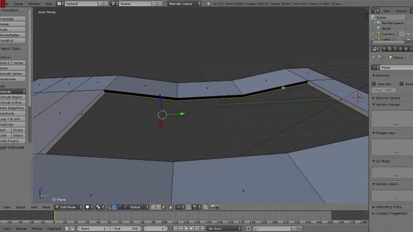
Task: Open the 3D view Add menu
Action: click(x=34, y=208)
